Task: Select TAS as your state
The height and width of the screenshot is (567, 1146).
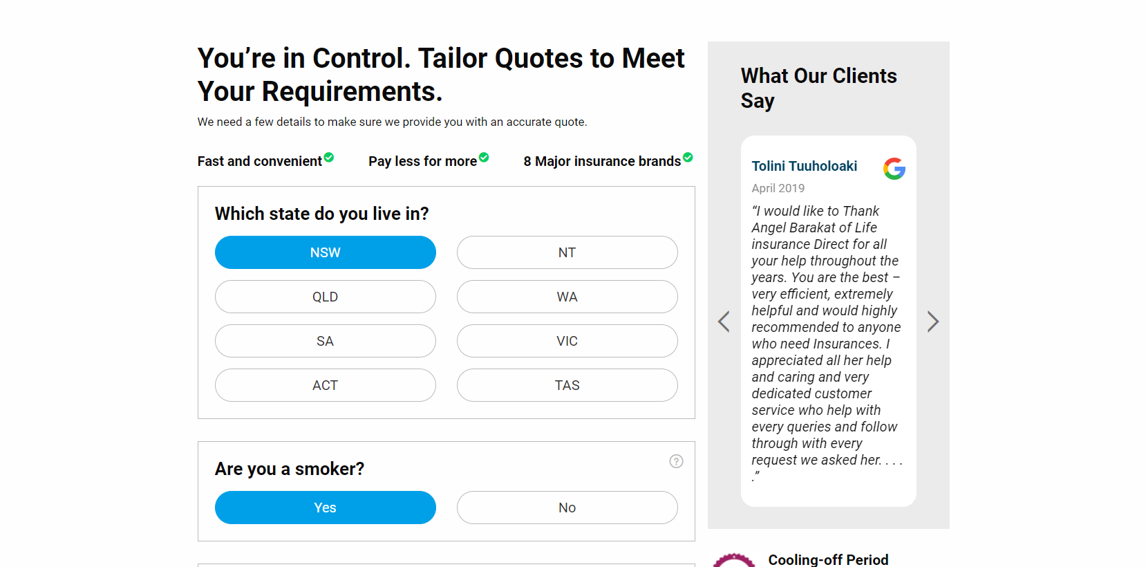Action: [x=567, y=385]
